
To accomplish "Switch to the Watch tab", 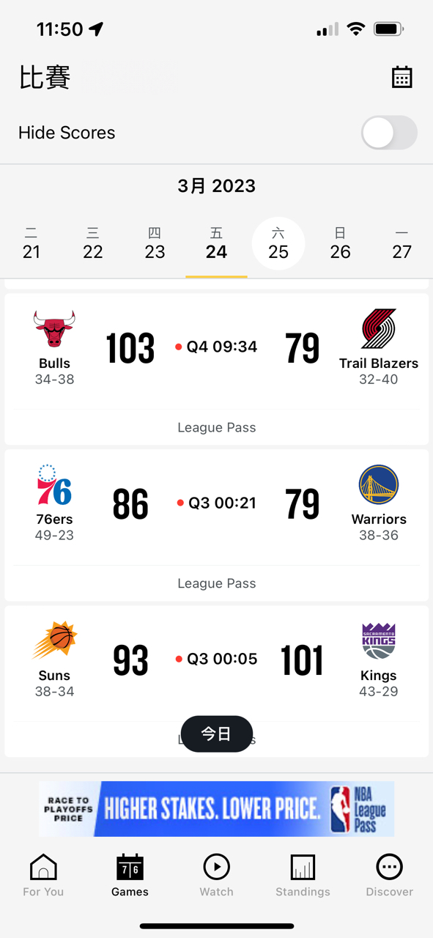I will (216, 876).
